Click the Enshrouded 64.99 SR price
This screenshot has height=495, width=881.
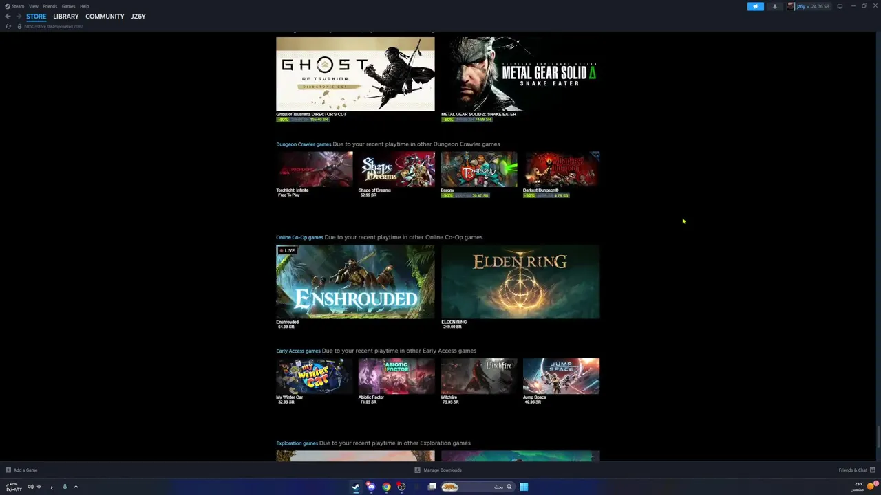click(286, 327)
